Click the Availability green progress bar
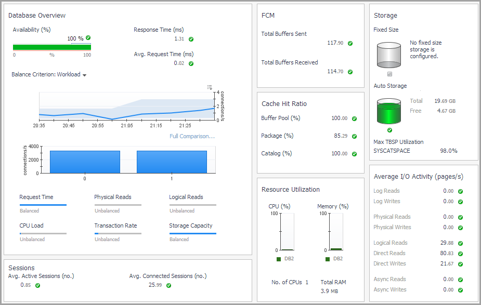The height and width of the screenshot is (305, 481). pos(52,47)
